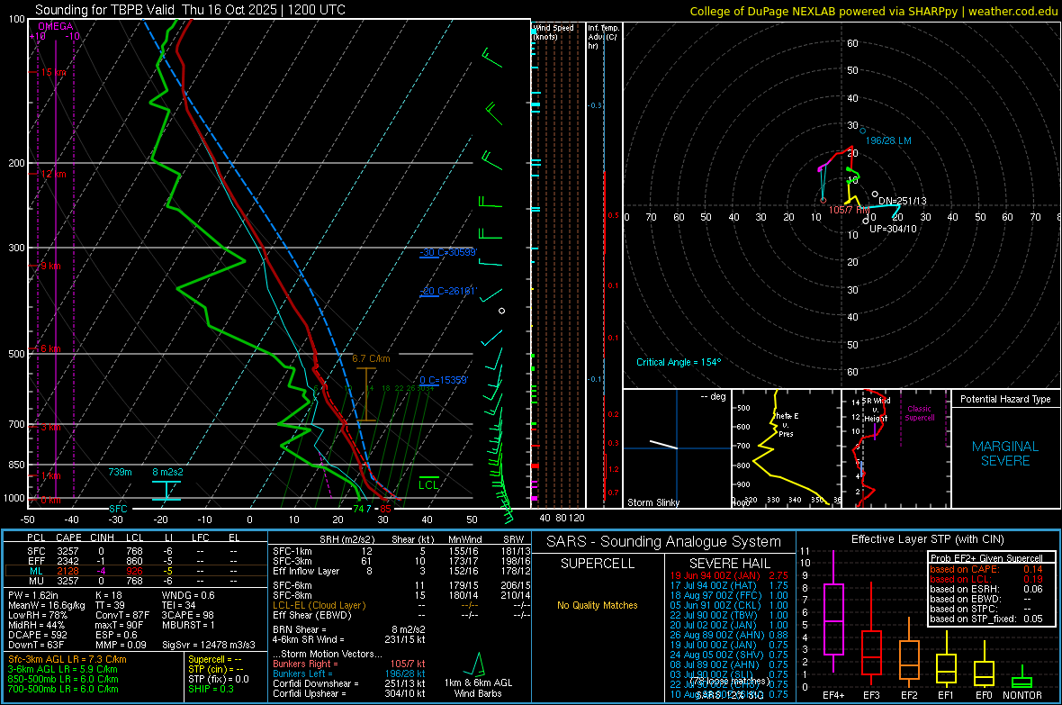Viewport: 1062px width, 705px height.
Task: Click the Prob EF2+ Given Supercell header
Action: (x=986, y=558)
